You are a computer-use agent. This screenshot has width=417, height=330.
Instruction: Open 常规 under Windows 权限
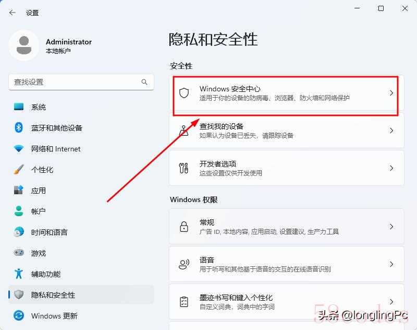(286, 227)
